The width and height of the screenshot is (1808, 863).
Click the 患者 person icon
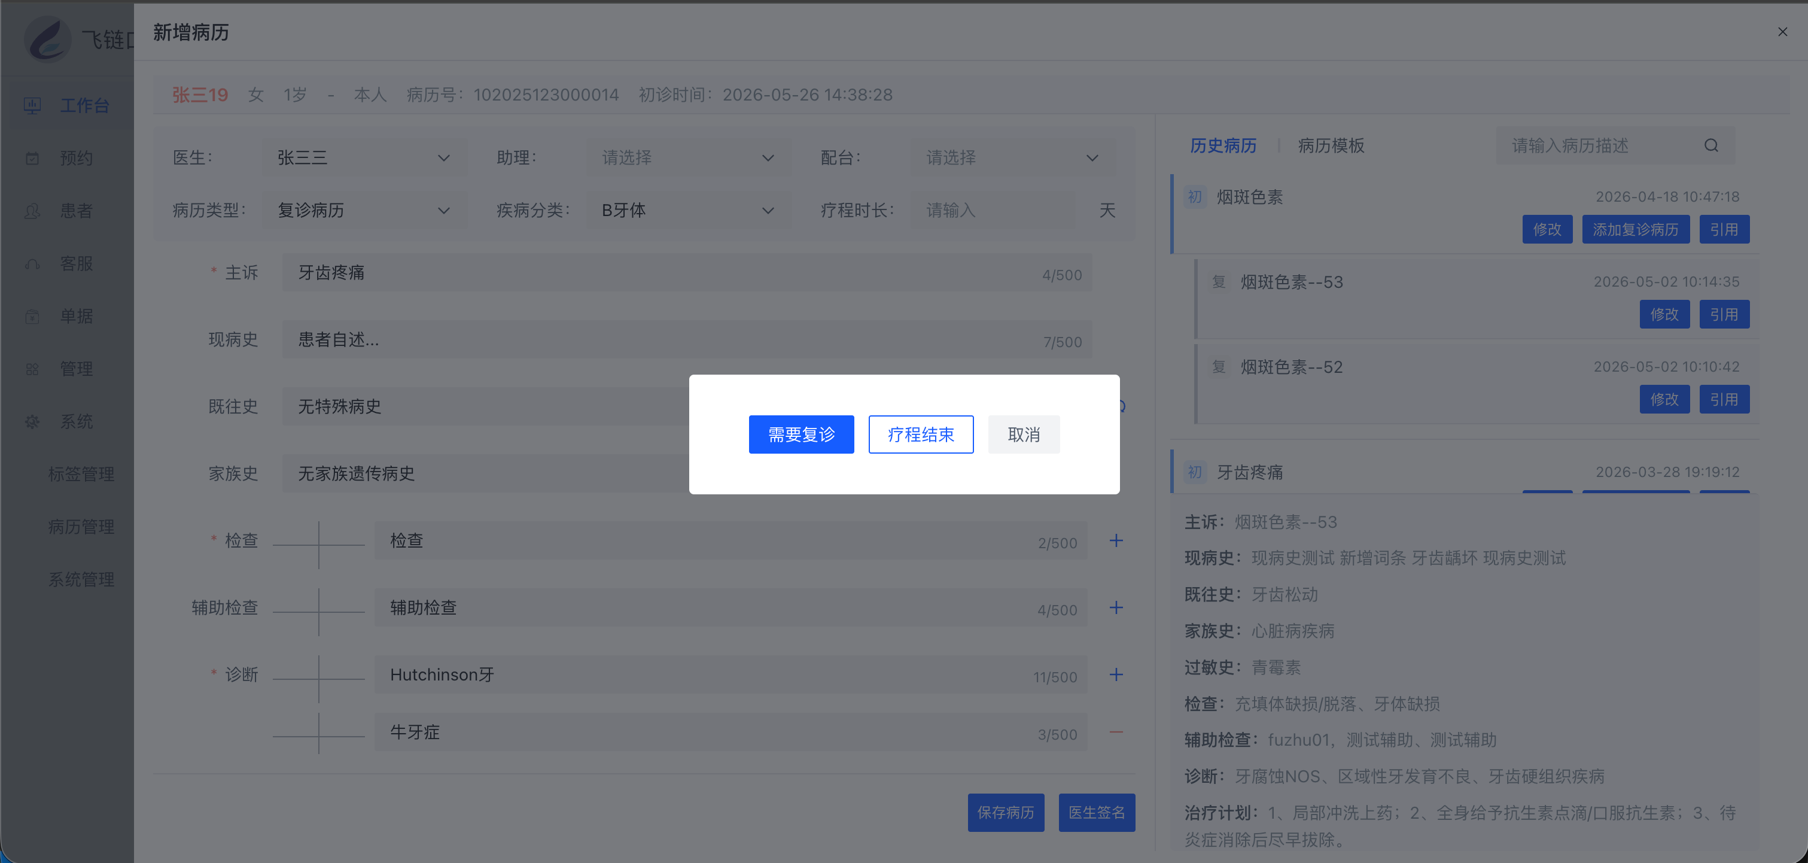click(32, 211)
